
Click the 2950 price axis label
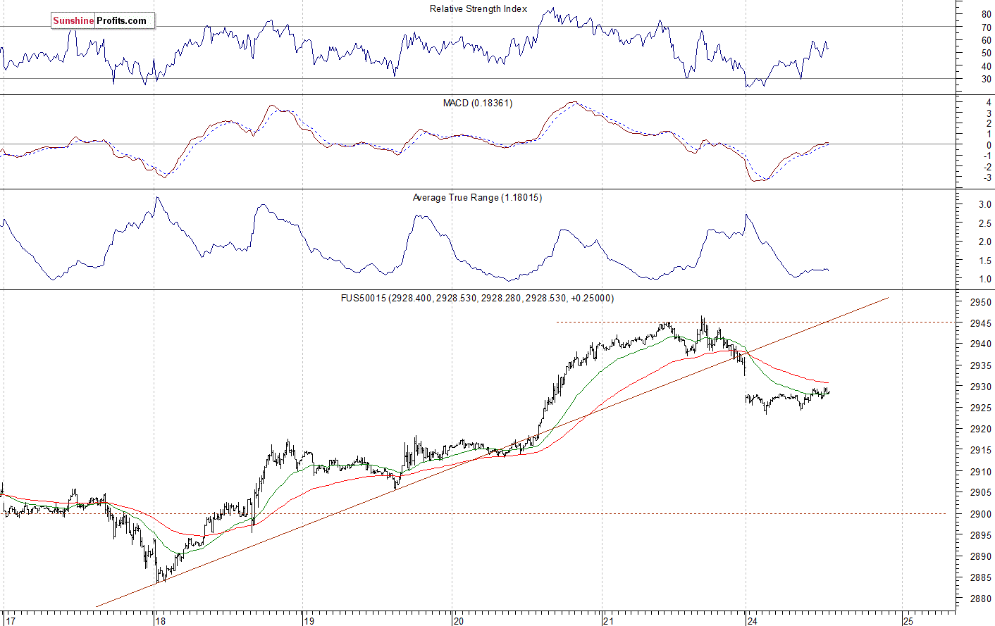coord(981,303)
